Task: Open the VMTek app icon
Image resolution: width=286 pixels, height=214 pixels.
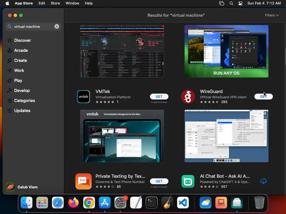Action: click(83, 97)
